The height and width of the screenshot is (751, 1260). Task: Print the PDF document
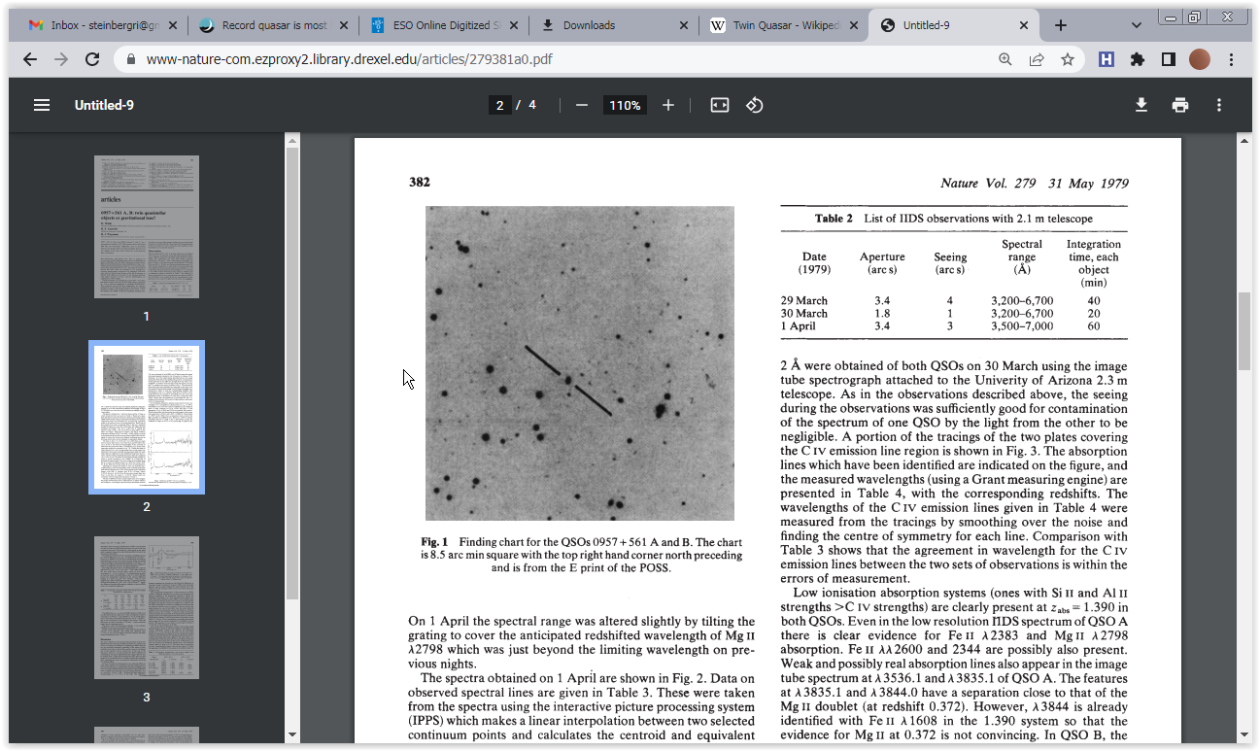1180,105
